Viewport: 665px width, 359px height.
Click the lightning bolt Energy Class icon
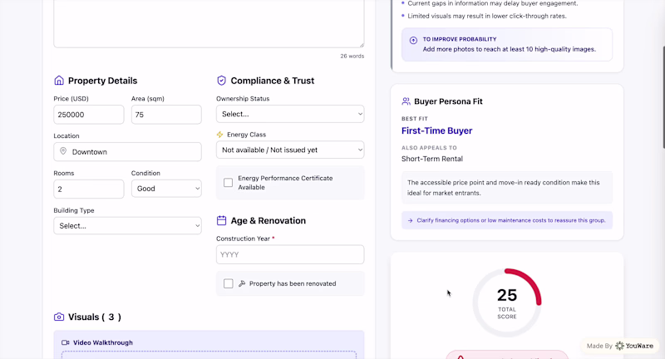click(219, 135)
